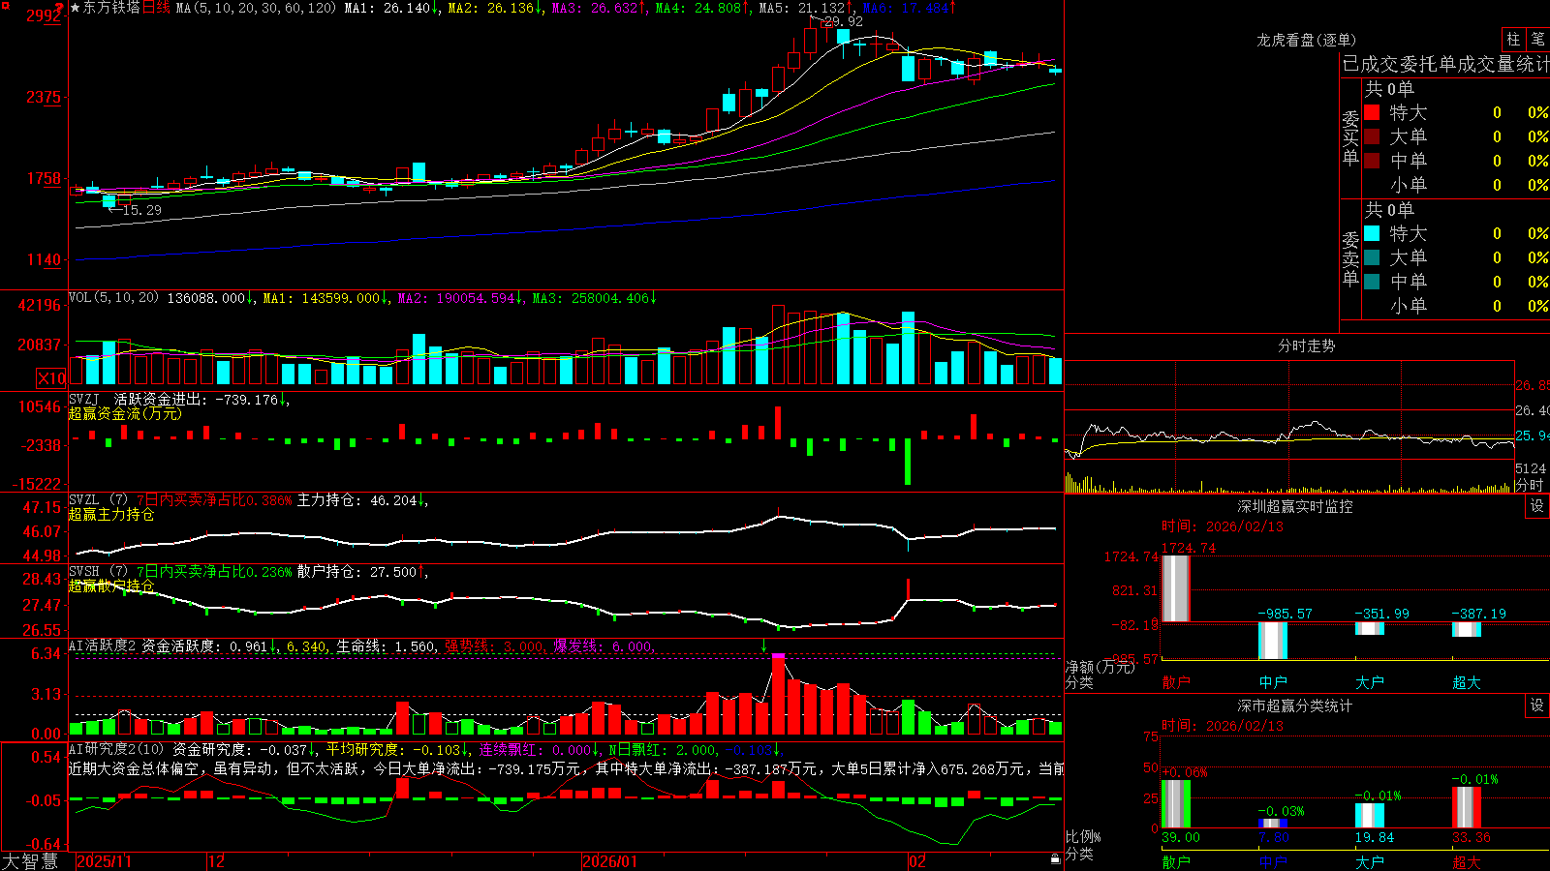Click the teal 中单 sell-order swatch

1372,282
